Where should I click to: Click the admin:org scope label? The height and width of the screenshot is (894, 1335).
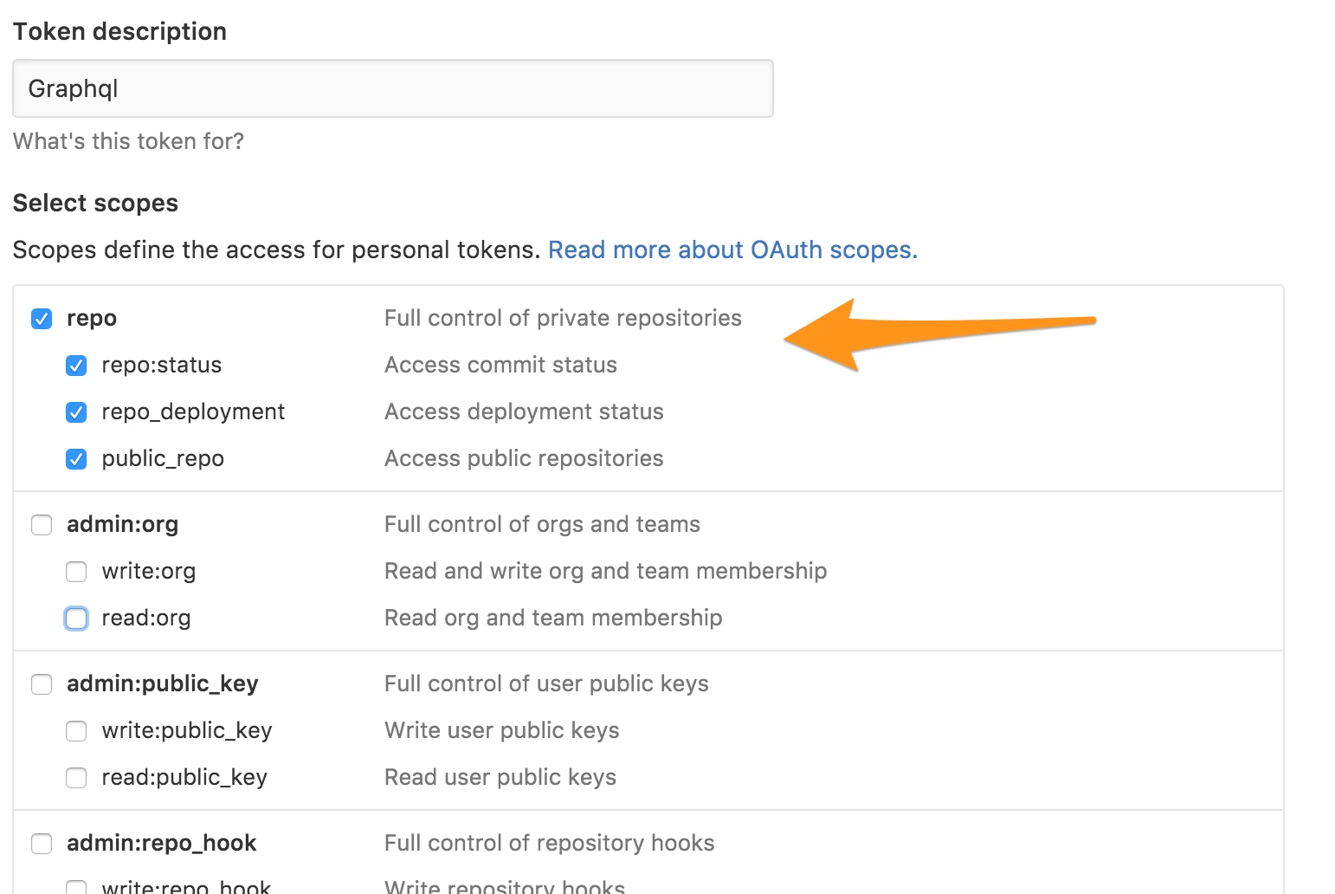click(x=123, y=525)
